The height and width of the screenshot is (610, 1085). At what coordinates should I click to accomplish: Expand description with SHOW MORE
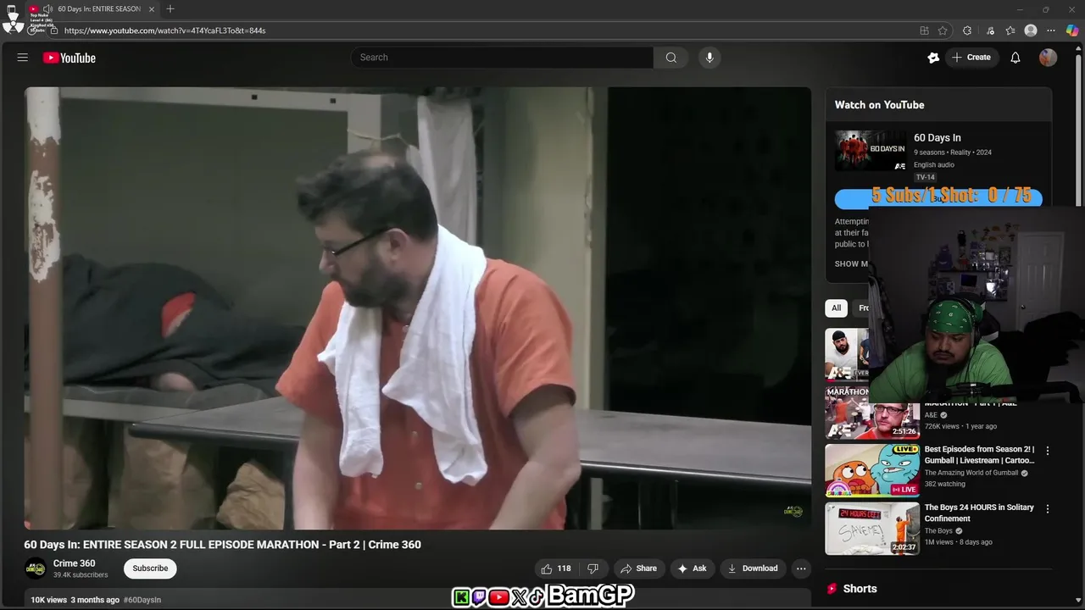click(852, 263)
